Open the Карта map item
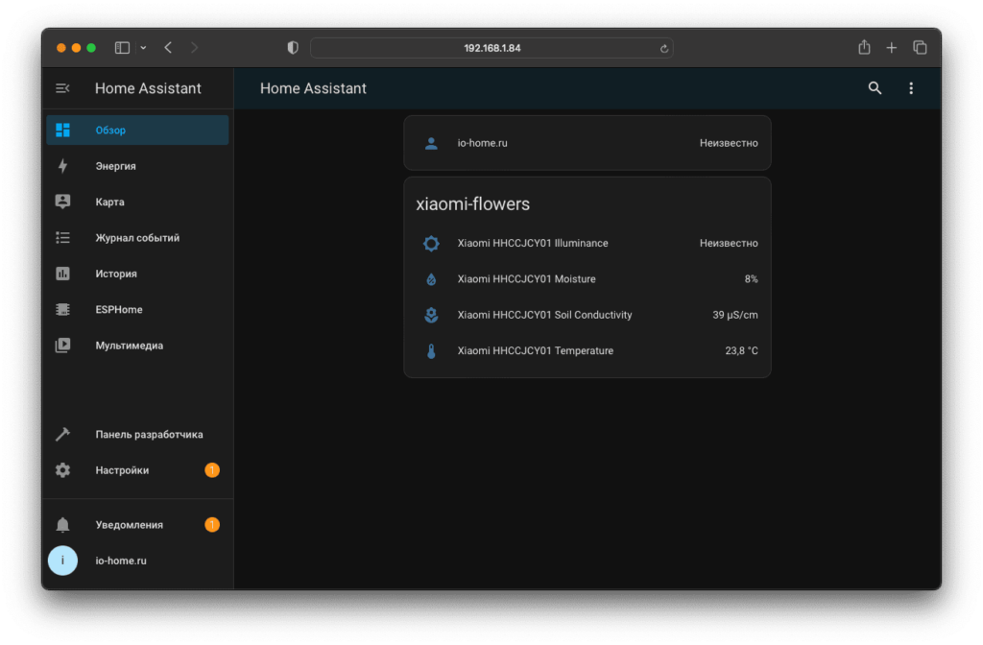The width and height of the screenshot is (983, 645). tap(137, 202)
